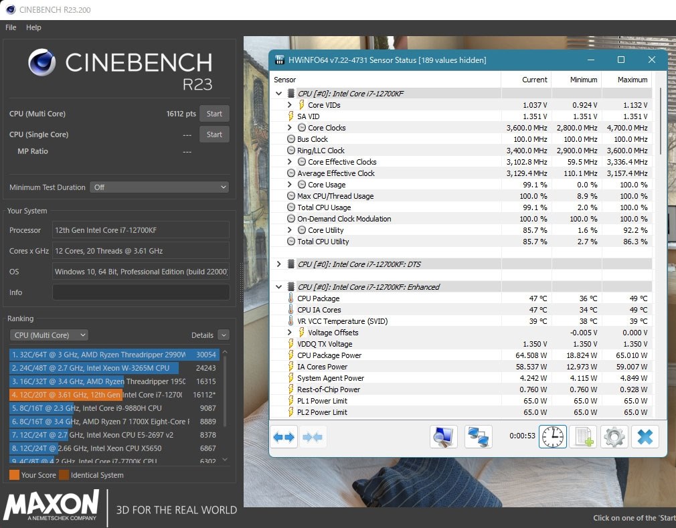Click the thermometer icon beside VR VCC Temperature
The width and height of the screenshot is (676, 528).
point(290,321)
